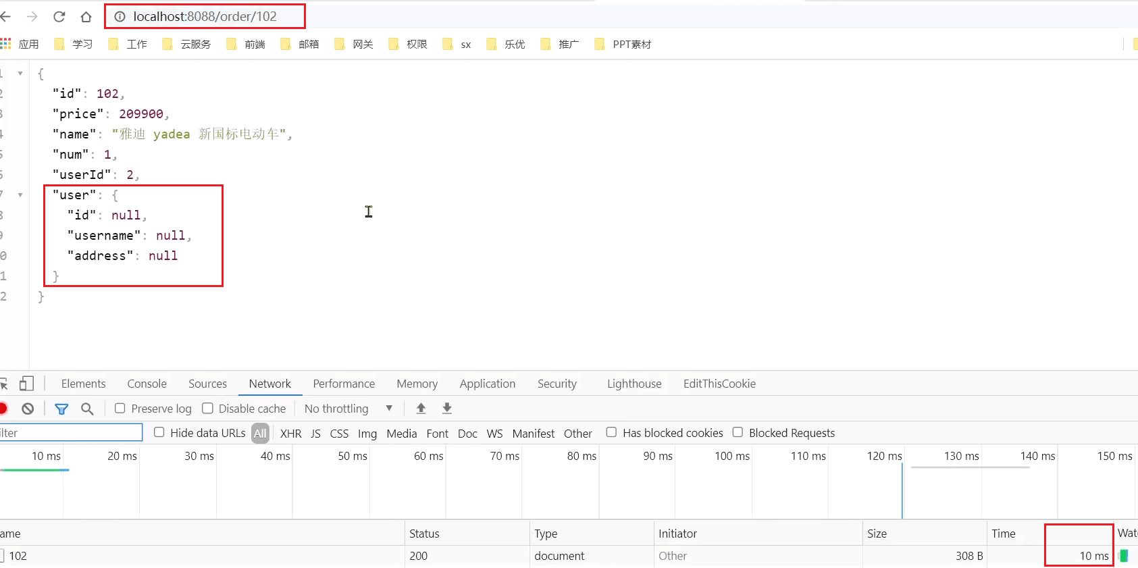Toggle device toolbar icon in DevTools
The height and width of the screenshot is (568, 1138).
26,384
